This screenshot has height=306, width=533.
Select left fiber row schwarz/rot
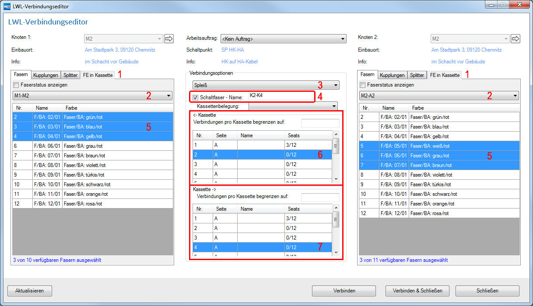(93, 184)
